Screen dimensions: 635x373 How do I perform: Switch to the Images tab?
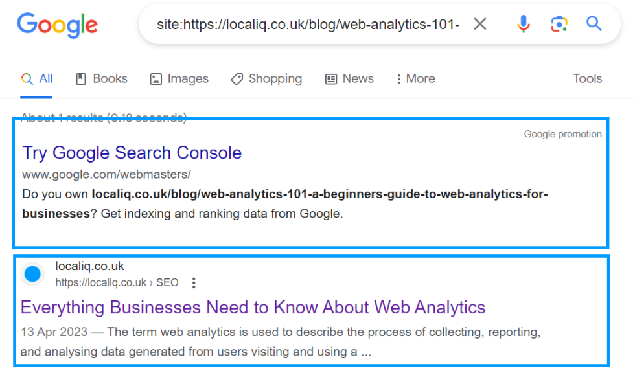coord(179,78)
